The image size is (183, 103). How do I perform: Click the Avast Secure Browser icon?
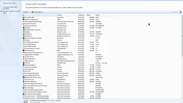pyautogui.click(x=23, y=26)
